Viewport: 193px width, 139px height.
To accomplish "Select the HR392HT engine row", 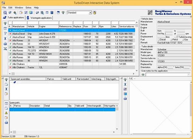I will [x=72, y=40].
